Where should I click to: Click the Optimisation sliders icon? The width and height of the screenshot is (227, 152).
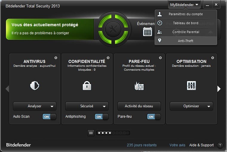191,86
